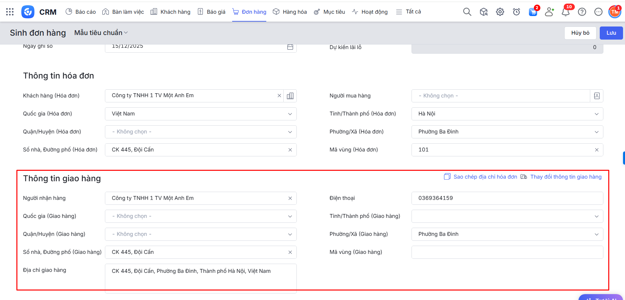Click Thay đổi thông tin giao hàng link

(566, 177)
